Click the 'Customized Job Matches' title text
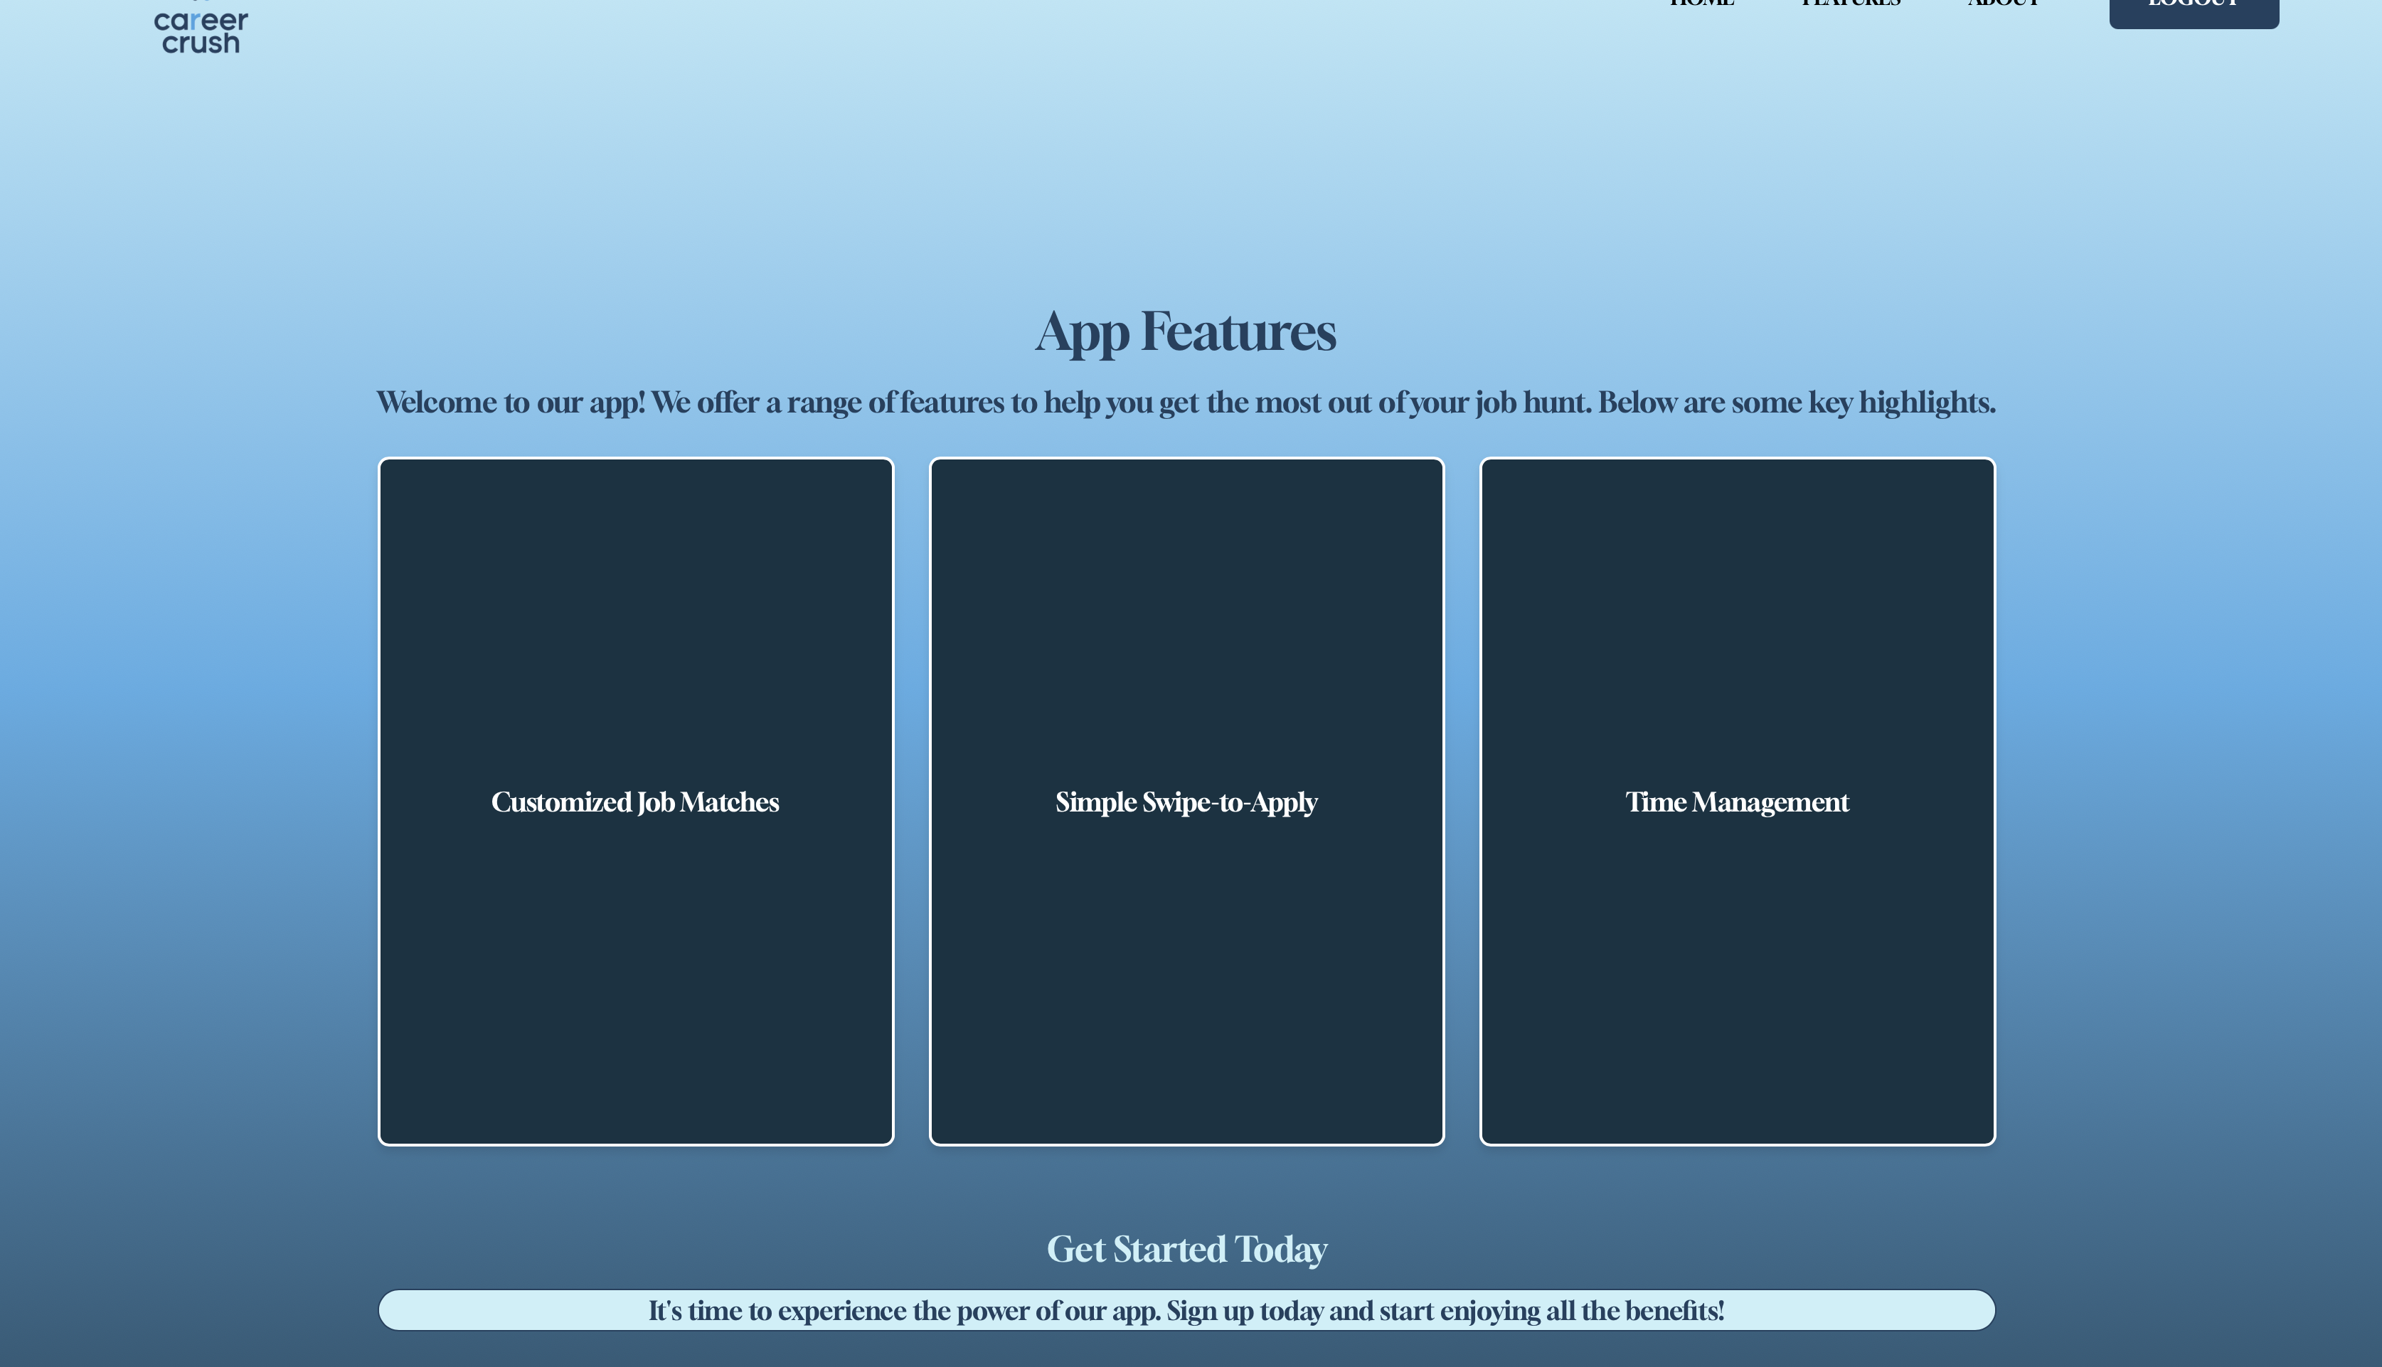 coord(636,802)
